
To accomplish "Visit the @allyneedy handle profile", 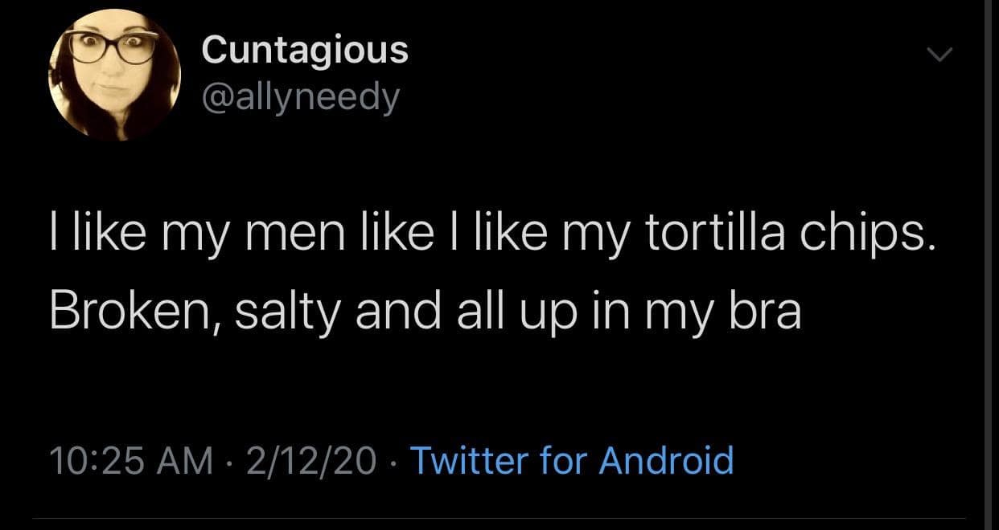I will click(x=300, y=98).
